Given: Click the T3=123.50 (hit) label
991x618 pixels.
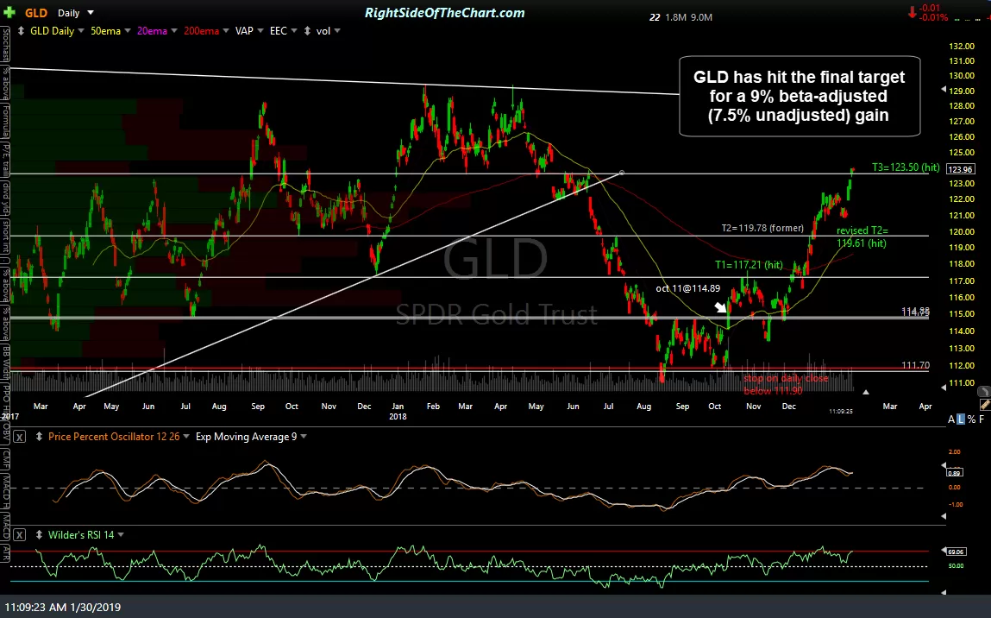Looking at the screenshot, I should click(906, 167).
